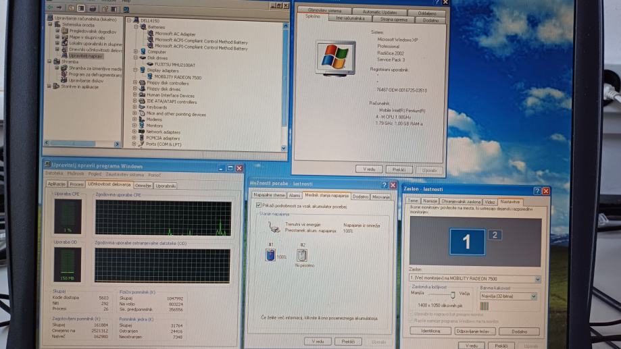Viewport: 621px width, 349px height.
Task: Click the Network adapters category icon
Action: [141, 132]
